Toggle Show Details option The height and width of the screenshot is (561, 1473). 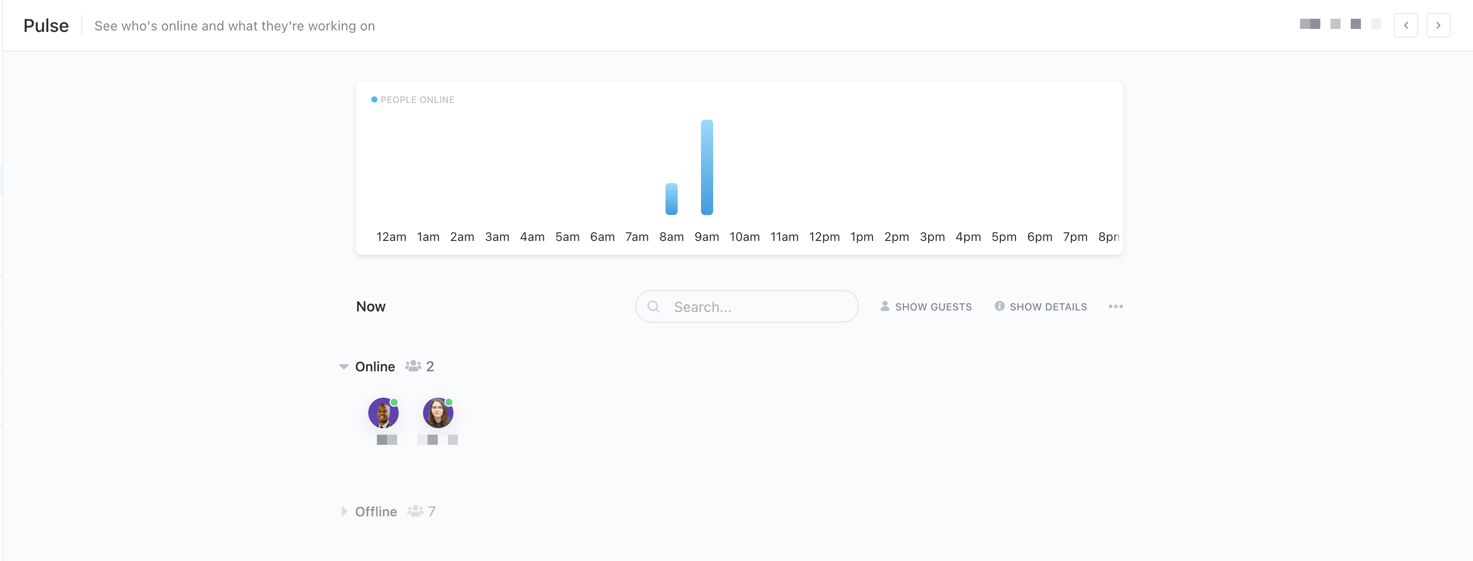click(1047, 306)
